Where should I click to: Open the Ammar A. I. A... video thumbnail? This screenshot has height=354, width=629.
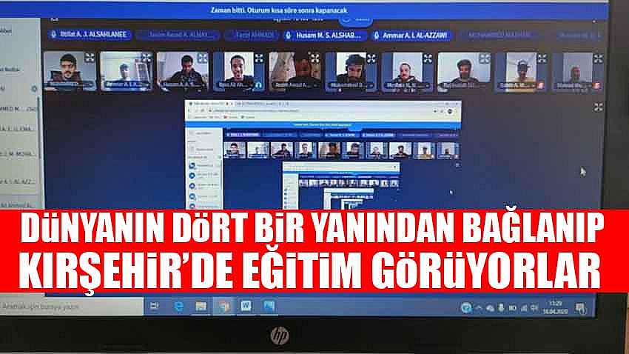(x=127, y=71)
